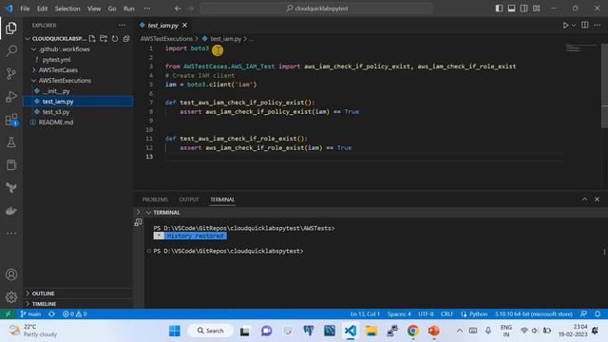Toggle the secondary side bar
This screenshot has height=342, width=608.
coord(523,9)
